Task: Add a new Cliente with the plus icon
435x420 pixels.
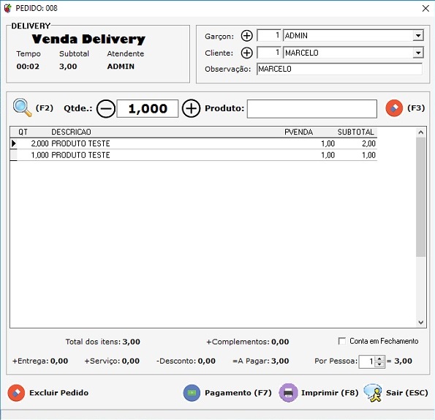Action: coord(246,53)
